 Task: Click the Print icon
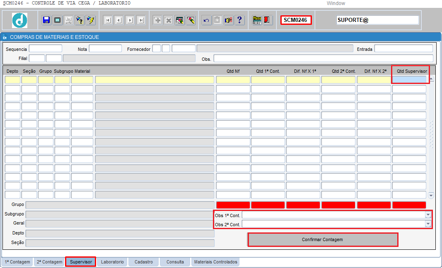pos(68,20)
